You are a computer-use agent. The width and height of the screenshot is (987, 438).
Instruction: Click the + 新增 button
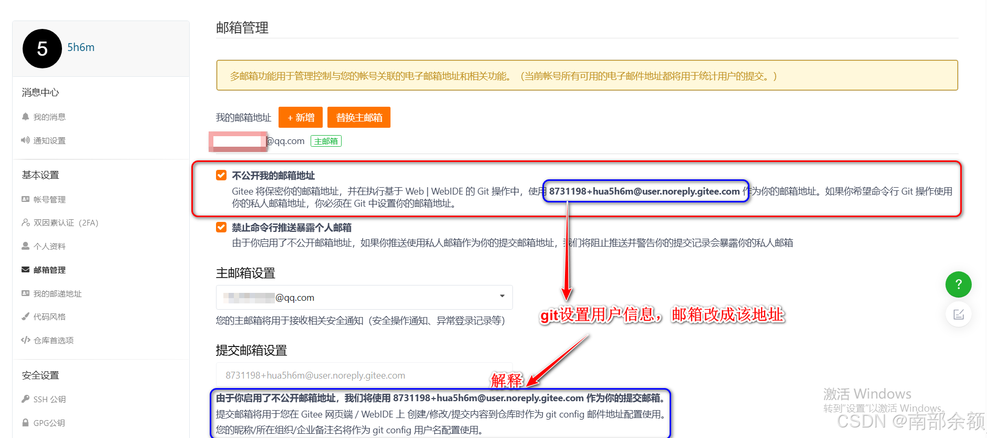click(301, 117)
